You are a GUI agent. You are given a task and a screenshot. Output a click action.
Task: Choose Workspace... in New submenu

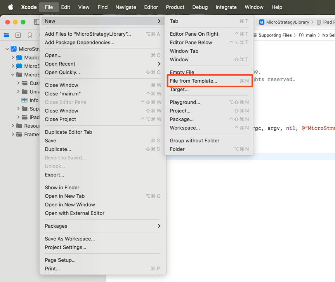pos(209,128)
